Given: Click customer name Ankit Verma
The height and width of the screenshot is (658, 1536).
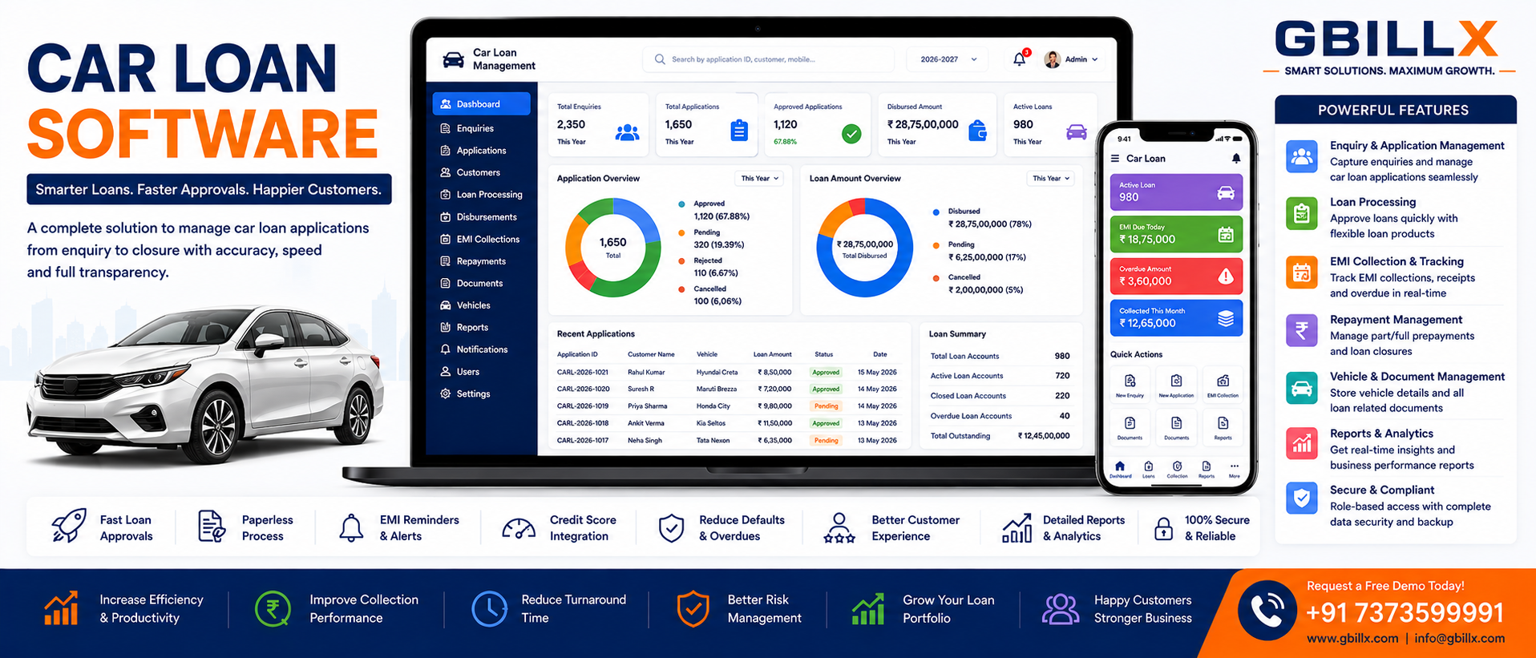Looking at the screenshot, I should click(x=646, y=423).
